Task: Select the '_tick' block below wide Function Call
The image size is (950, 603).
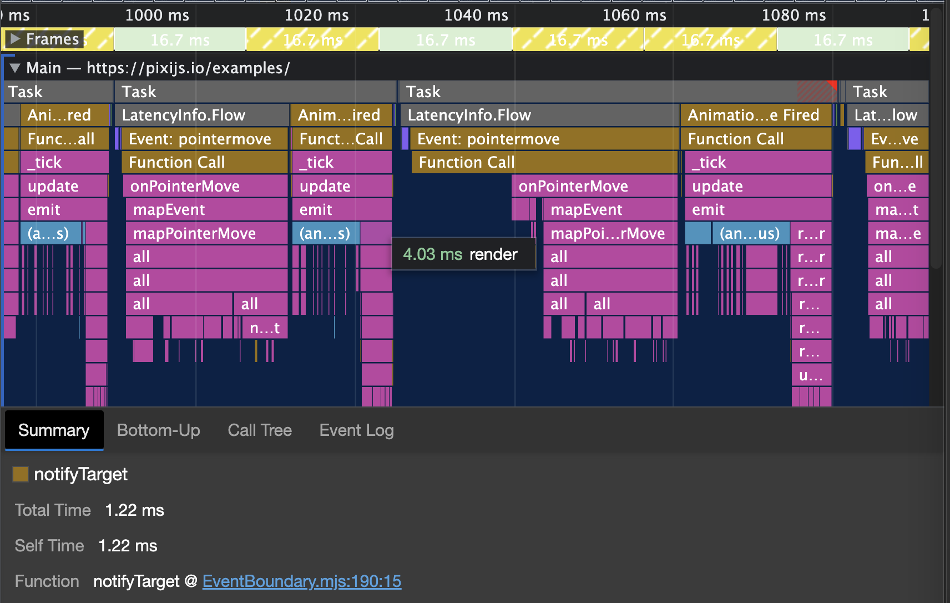Action: [x=758, y=162]
